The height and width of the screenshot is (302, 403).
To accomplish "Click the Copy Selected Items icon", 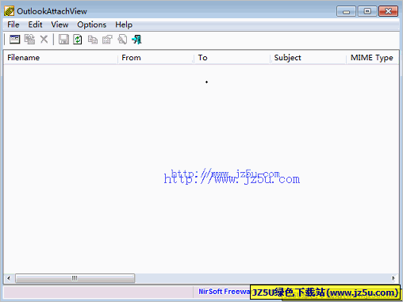I will click(93, 40).
